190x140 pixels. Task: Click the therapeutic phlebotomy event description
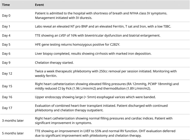[106, 73]
